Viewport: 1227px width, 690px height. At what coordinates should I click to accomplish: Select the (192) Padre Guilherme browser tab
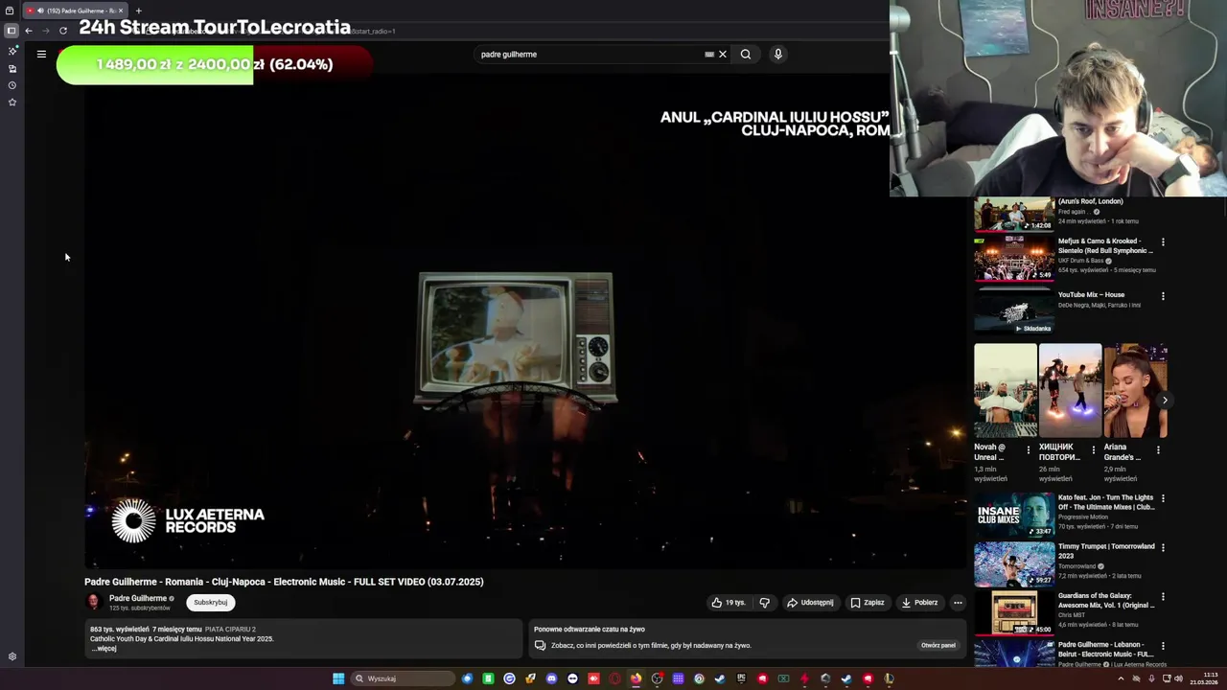click(x=75, y=11)
